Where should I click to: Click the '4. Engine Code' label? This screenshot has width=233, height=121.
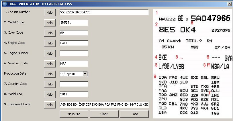coord(15,43)
